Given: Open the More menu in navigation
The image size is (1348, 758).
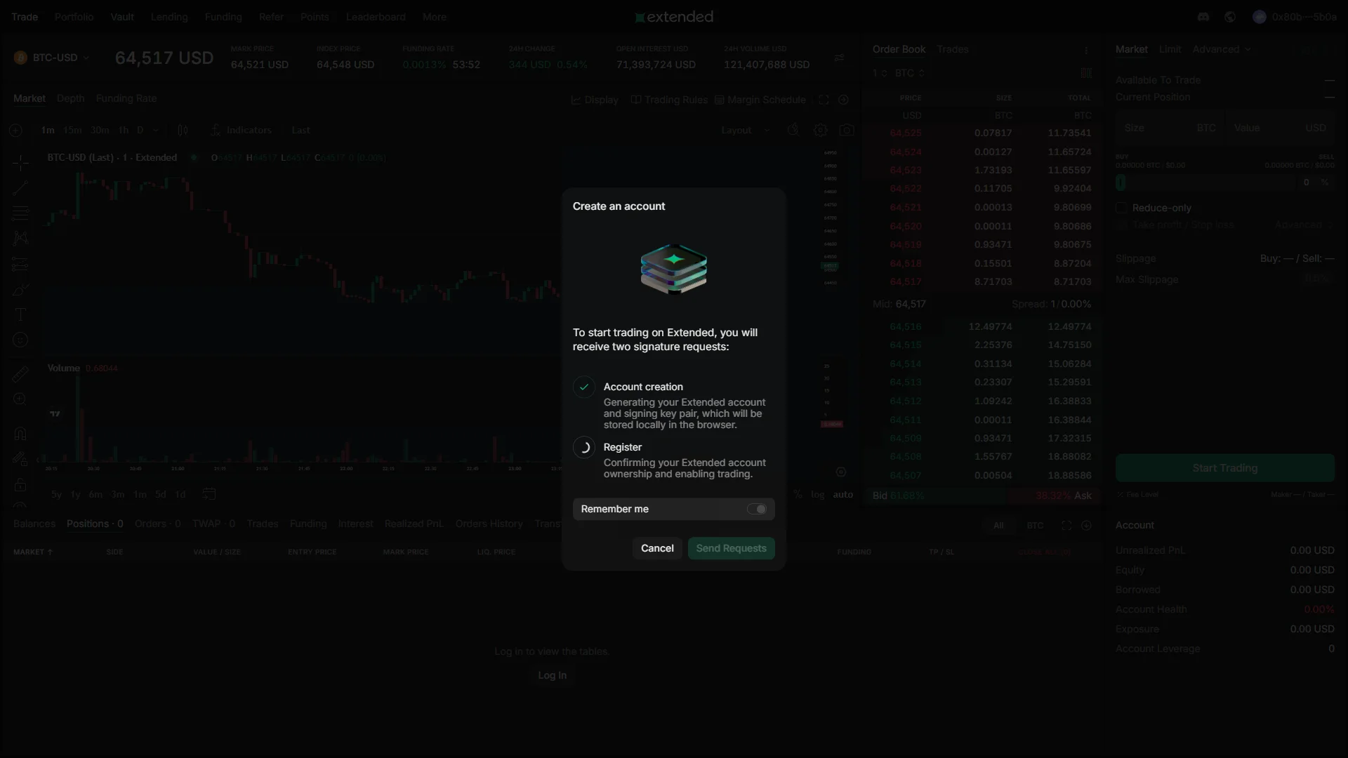Looking at the screenshot, I should coord(435,17).
